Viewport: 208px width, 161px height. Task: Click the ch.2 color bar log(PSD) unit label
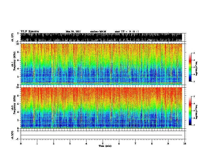tap(197, 112)
